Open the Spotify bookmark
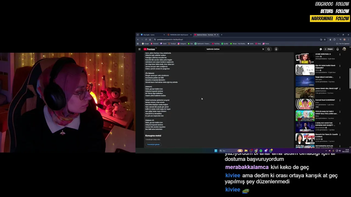The height and width of the screenshot is (197, 351). pos(225,44)
